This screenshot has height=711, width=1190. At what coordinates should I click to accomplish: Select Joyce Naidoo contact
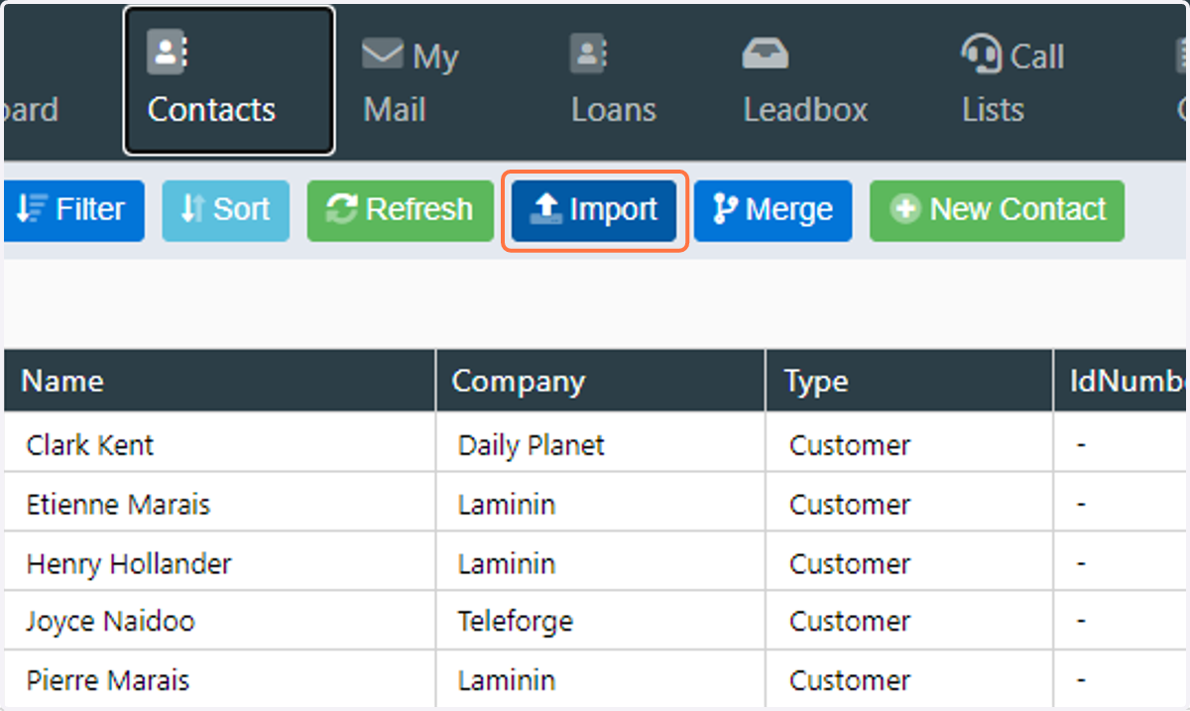coord(110,621)
